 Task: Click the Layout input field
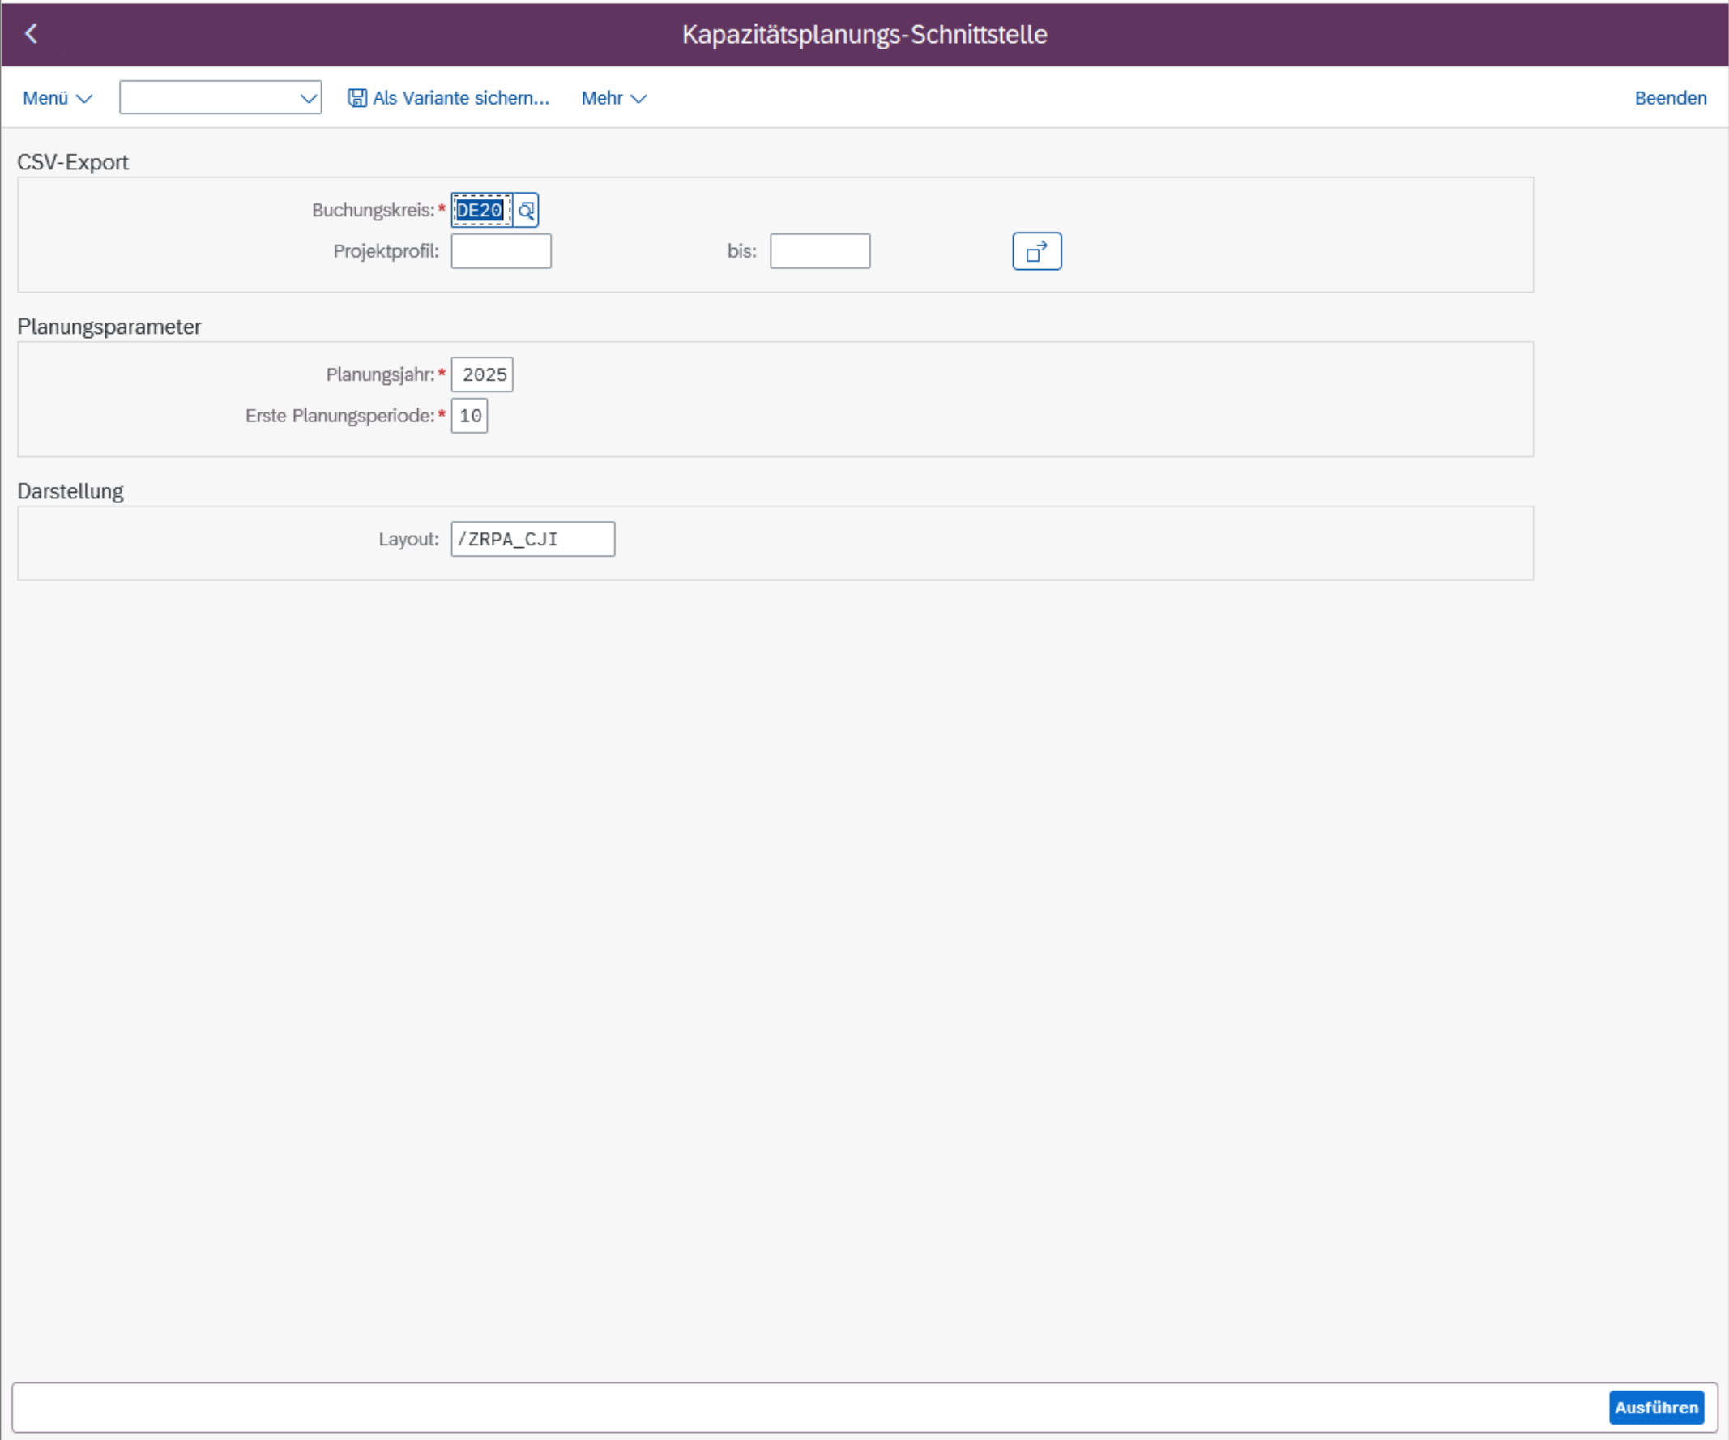pyautogui.click(x=532, y=539)
